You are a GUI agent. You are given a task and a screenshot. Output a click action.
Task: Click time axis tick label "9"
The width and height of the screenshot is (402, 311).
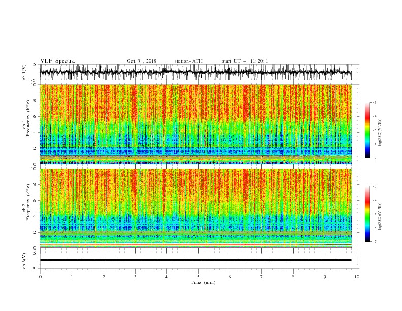pyautogui.click(x=325, y=277)
